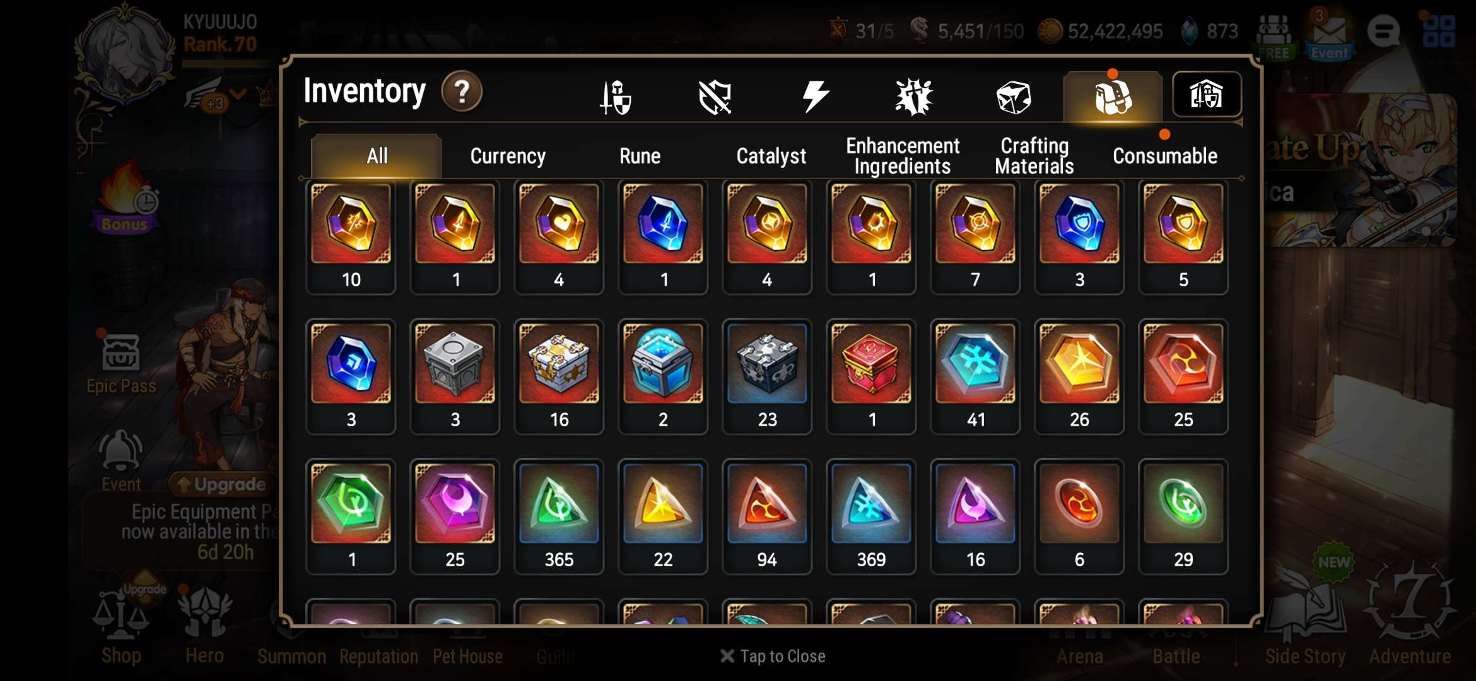Select the red treasure chest with quantity 1

[x=871, y=376]
